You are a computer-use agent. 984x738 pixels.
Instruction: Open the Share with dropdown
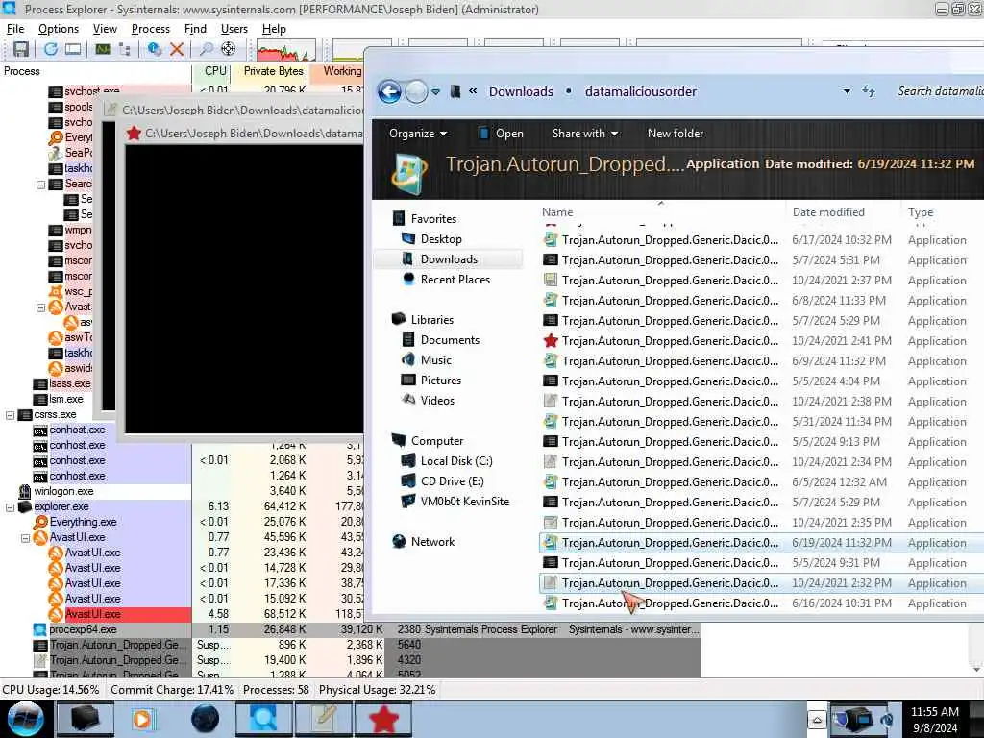585,133
